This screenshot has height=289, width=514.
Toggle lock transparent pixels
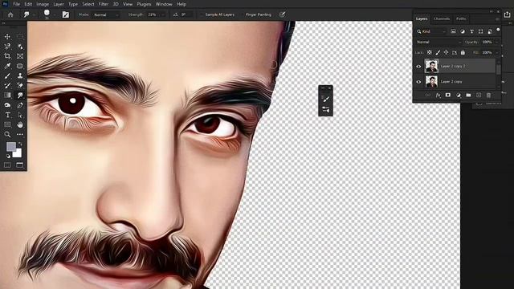coord(429,52)
